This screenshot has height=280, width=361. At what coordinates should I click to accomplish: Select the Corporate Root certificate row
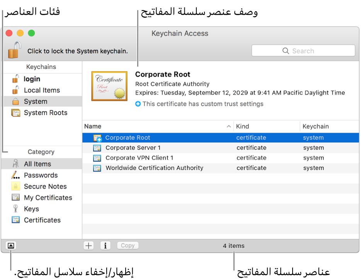click(x=221, y=138)
